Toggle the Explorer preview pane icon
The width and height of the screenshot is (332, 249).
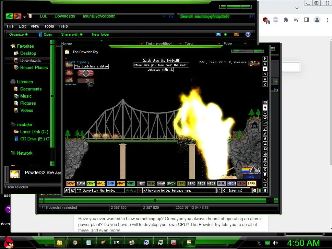(236, 34)
